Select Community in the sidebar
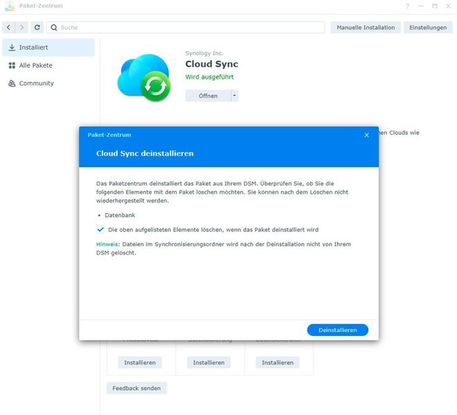 point(48,84)
